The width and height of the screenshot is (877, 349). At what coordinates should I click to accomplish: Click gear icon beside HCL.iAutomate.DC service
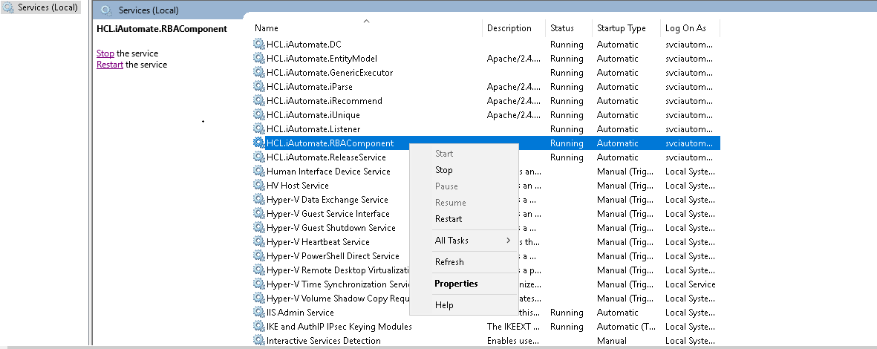(258, 45)
